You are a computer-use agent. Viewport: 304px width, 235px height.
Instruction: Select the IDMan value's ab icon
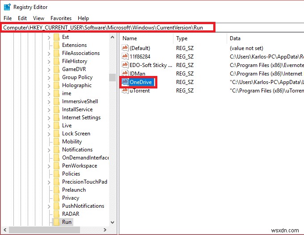(125, 73)
